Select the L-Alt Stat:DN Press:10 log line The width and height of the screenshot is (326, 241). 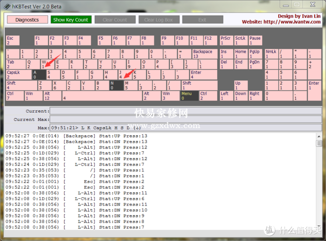pos(76,210)
